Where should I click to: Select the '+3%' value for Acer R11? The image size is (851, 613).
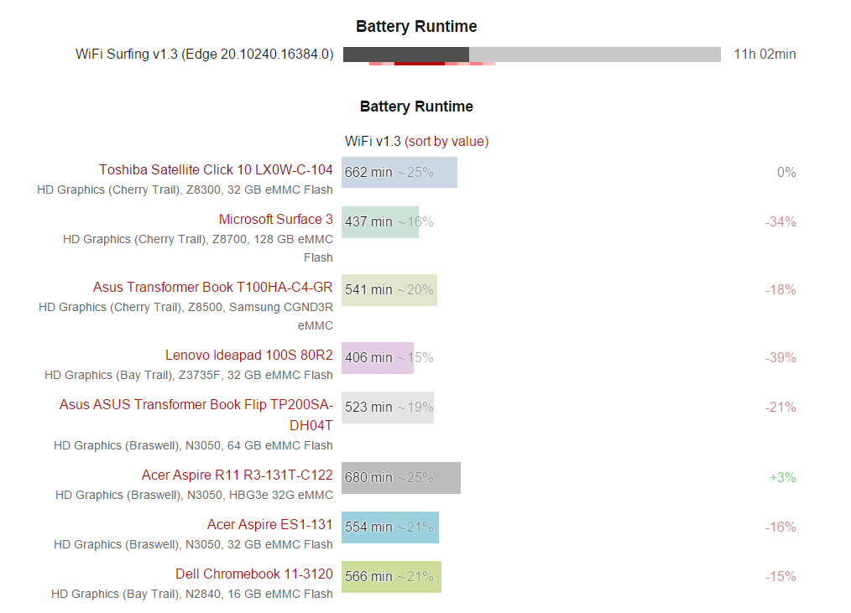pos(783,477)
